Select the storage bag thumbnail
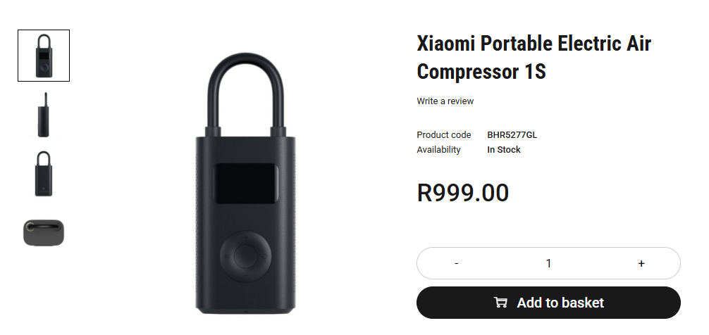Viewport: 709px width, 335px height. point(44,232)
